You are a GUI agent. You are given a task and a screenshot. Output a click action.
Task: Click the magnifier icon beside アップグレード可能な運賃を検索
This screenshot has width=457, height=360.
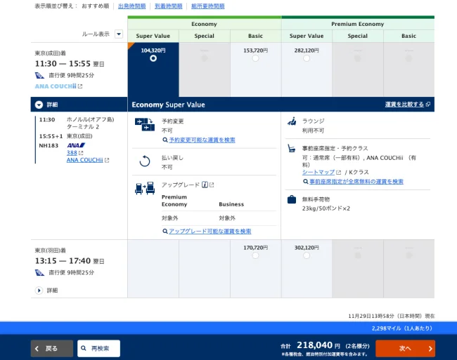(165, 232)
